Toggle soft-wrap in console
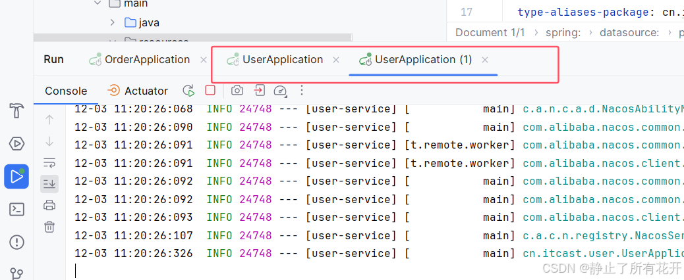Image resolution: width=684 pixels, height=280 pixels. pyautogui.click(x=49, y=164)
